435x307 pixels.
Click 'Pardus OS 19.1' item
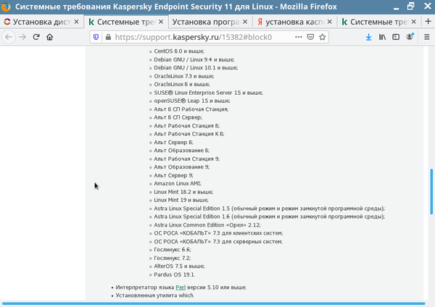point(175,274)
